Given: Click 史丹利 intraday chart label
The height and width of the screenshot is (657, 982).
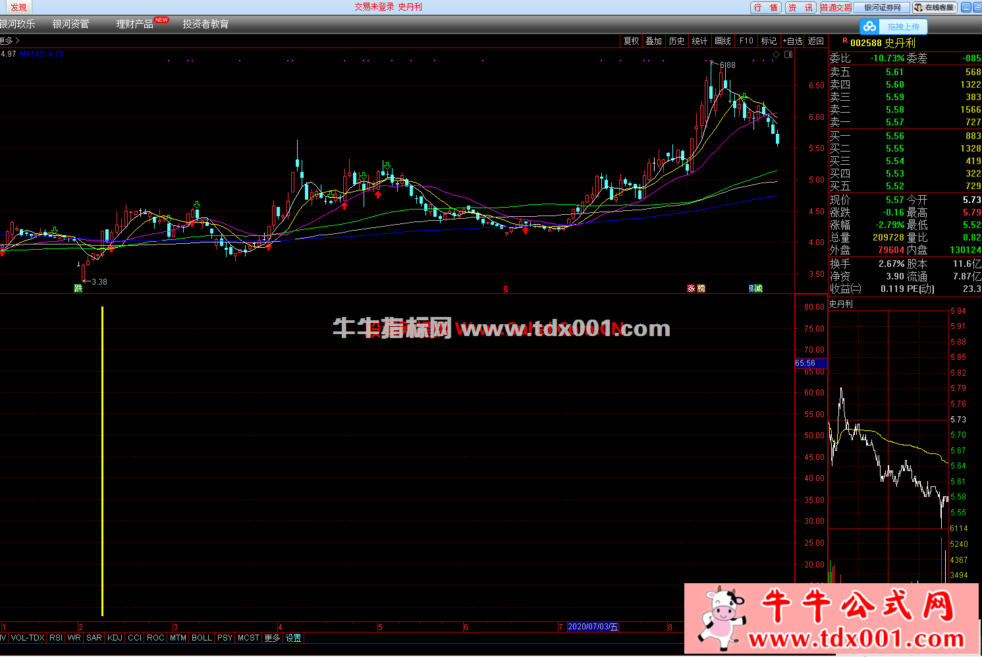Looking at the screenshot, I should [x=840, y=304].
